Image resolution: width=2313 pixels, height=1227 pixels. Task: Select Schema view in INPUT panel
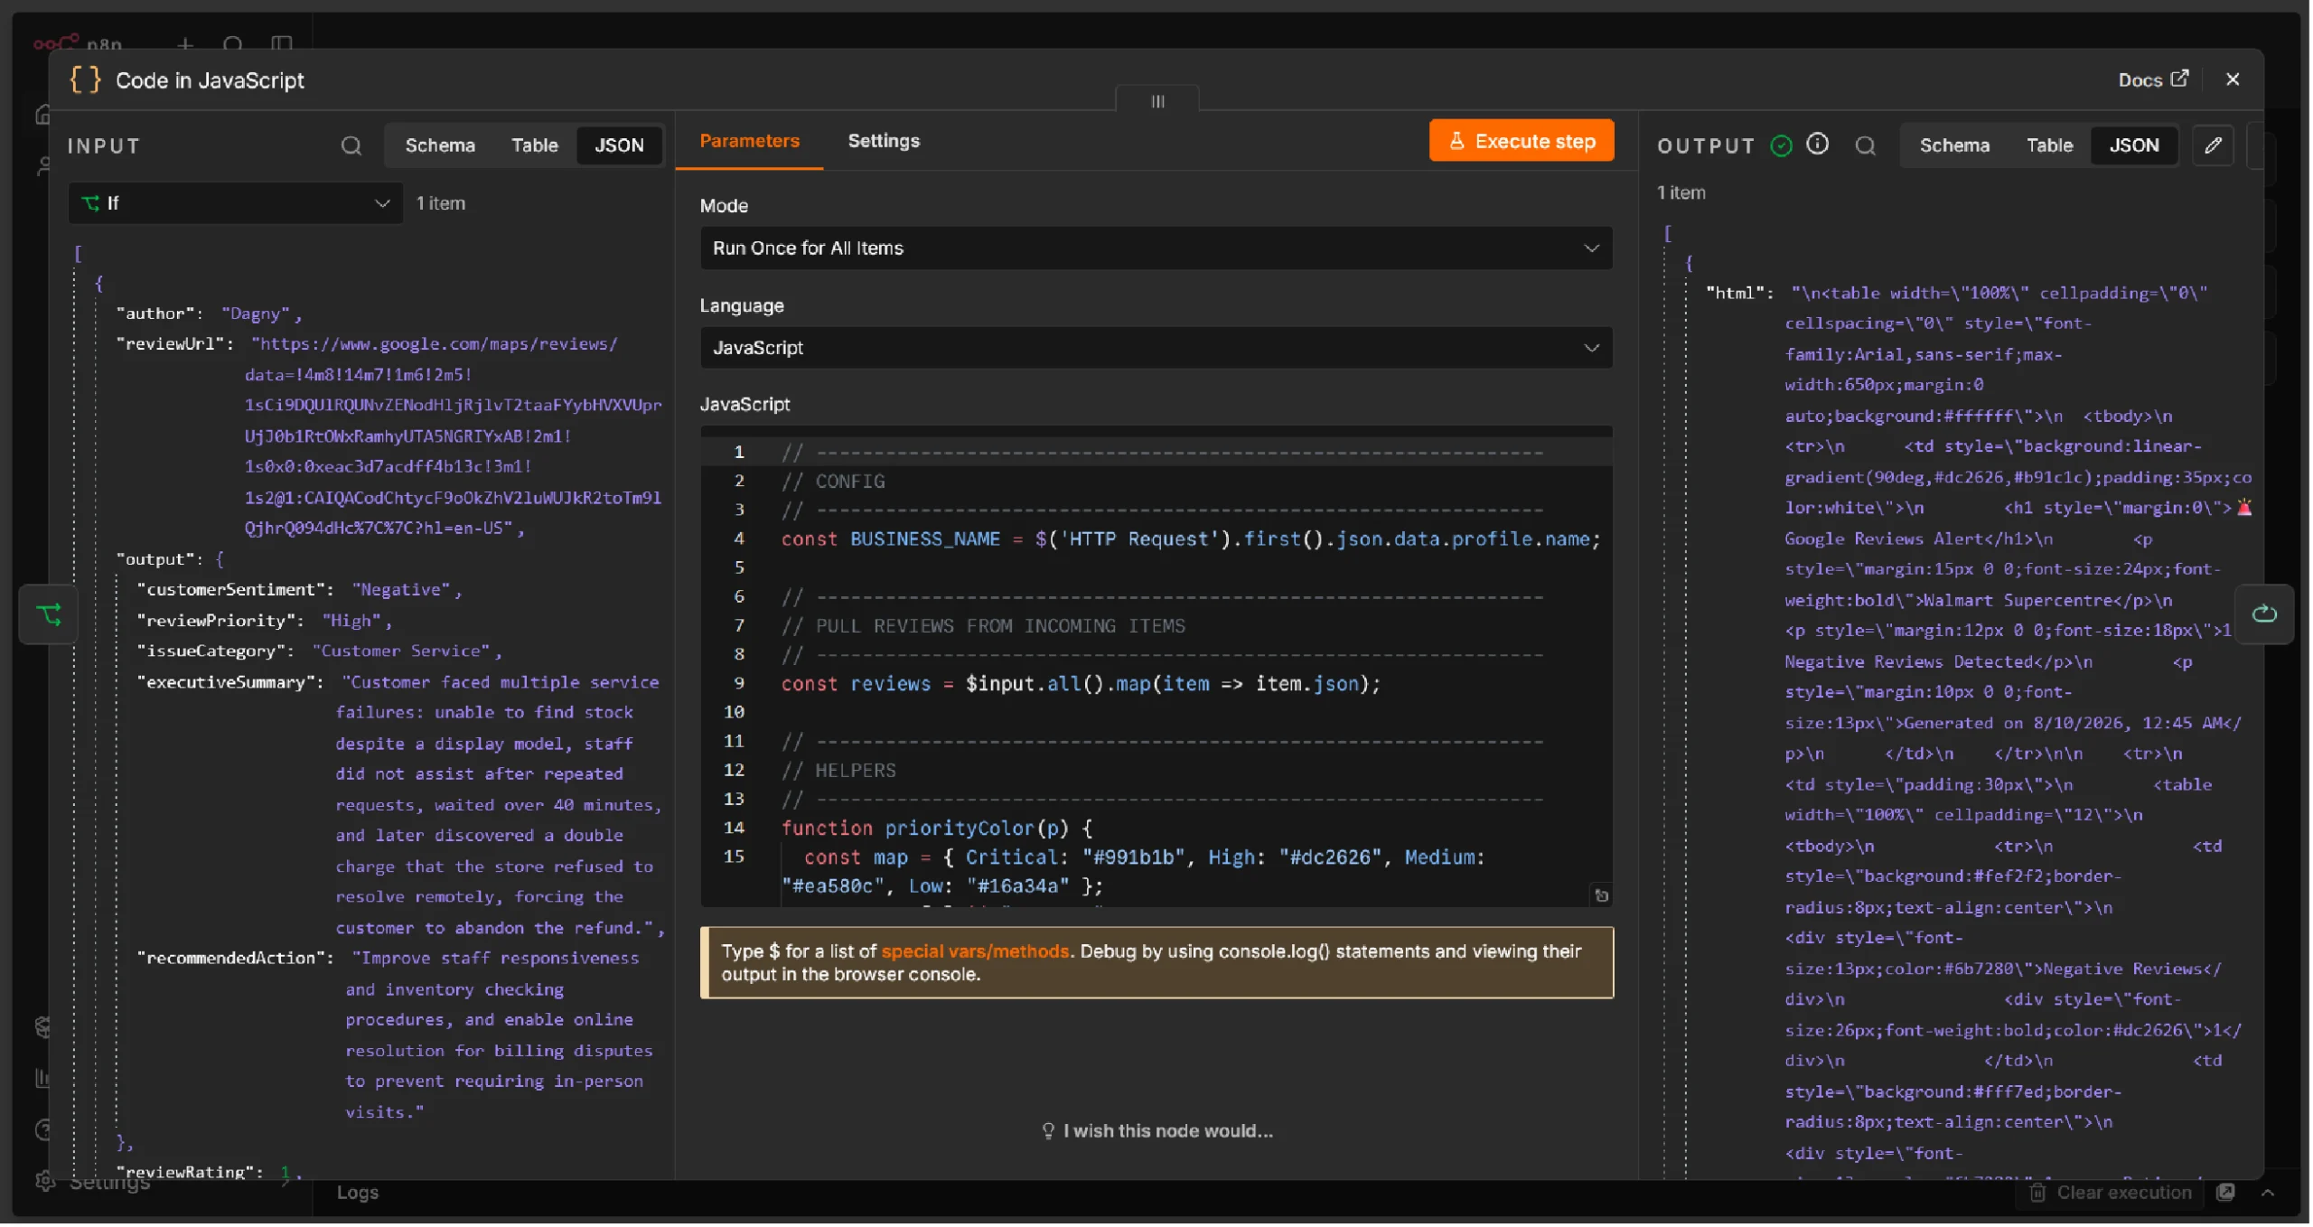click(440, 145)
